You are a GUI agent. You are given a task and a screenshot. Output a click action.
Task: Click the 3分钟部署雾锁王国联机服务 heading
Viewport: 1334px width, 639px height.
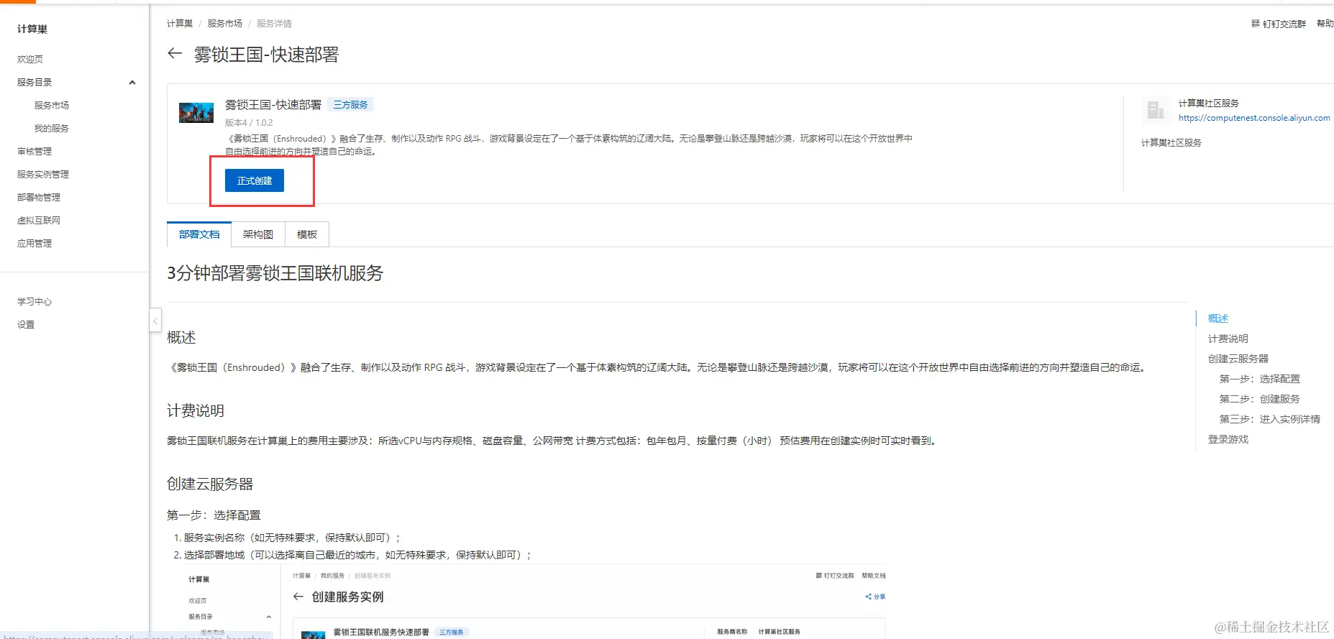pos(275,273)
